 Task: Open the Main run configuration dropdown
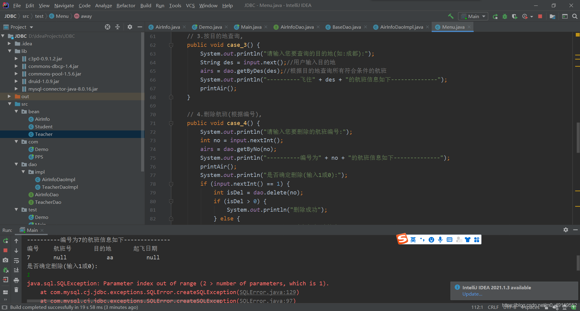tap(473, 16)
